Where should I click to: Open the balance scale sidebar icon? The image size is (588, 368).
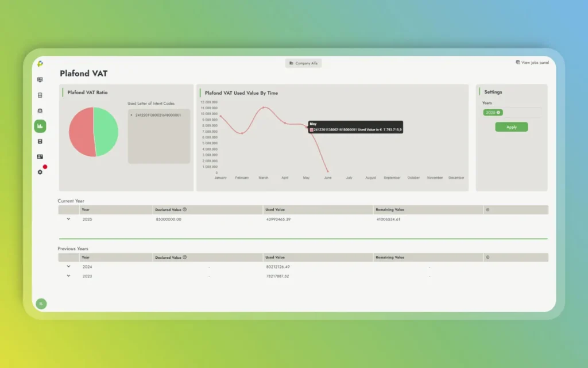40,111
